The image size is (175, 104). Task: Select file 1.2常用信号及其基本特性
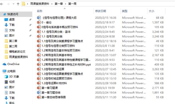click(57, 55)
